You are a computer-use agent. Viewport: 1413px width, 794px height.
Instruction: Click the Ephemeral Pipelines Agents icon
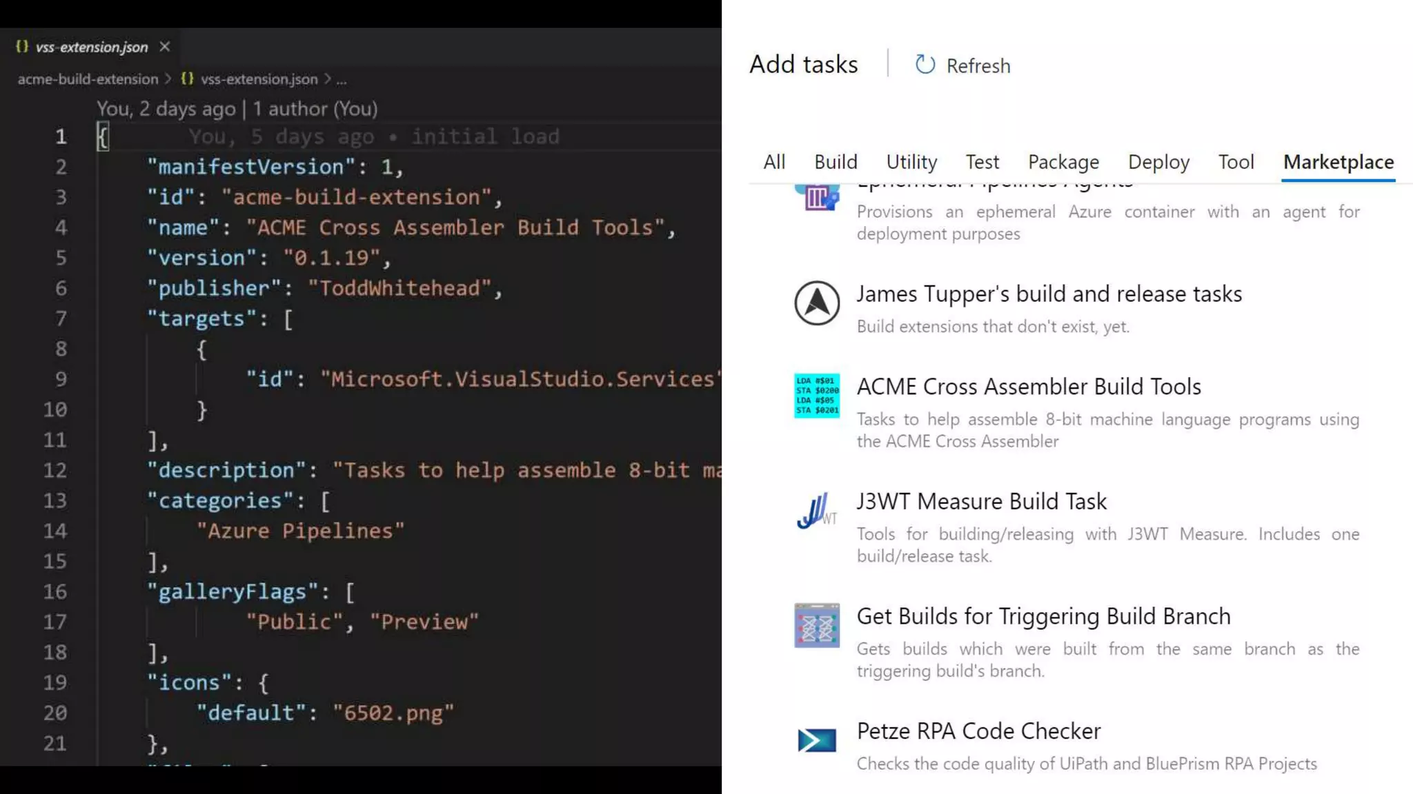point(817,198)
